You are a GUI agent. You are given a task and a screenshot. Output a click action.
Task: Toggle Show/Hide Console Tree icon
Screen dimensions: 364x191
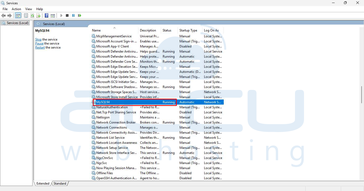(18, 16)
